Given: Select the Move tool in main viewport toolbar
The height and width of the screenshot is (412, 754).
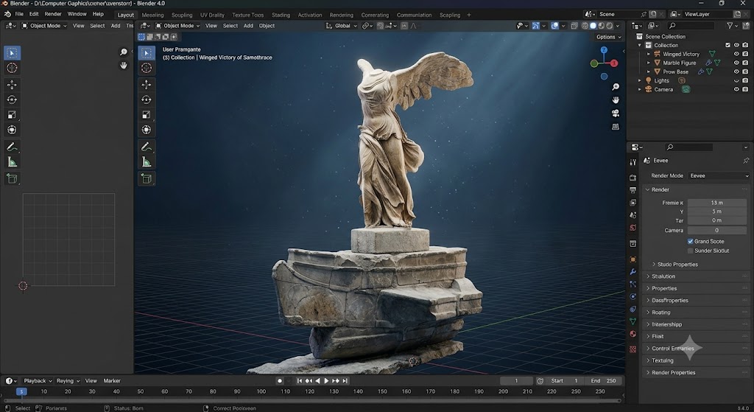Looking at the screenshot, I should [x=147, y=85].
